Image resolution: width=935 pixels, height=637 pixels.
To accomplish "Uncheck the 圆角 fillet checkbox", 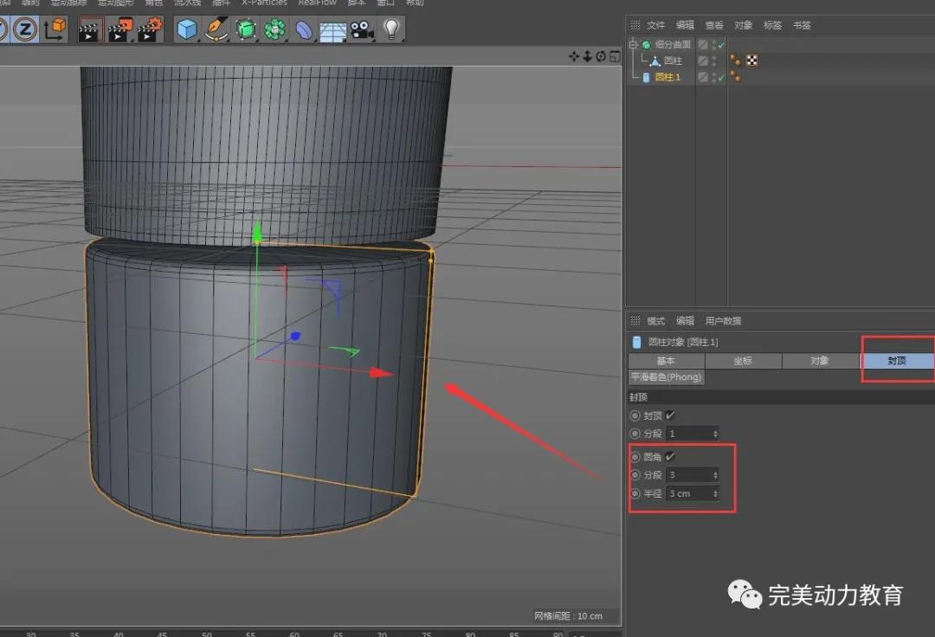I will coord(670,456).
